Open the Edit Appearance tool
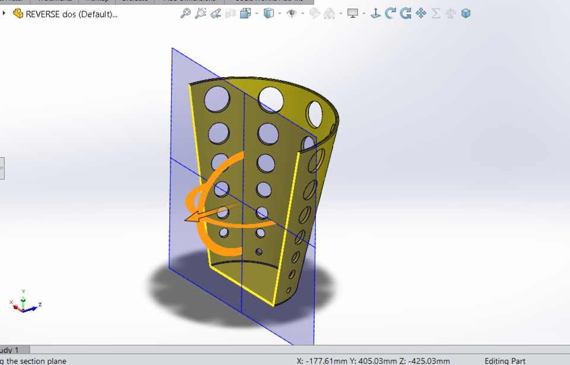570x365 pixels. [x=313, y=13]
